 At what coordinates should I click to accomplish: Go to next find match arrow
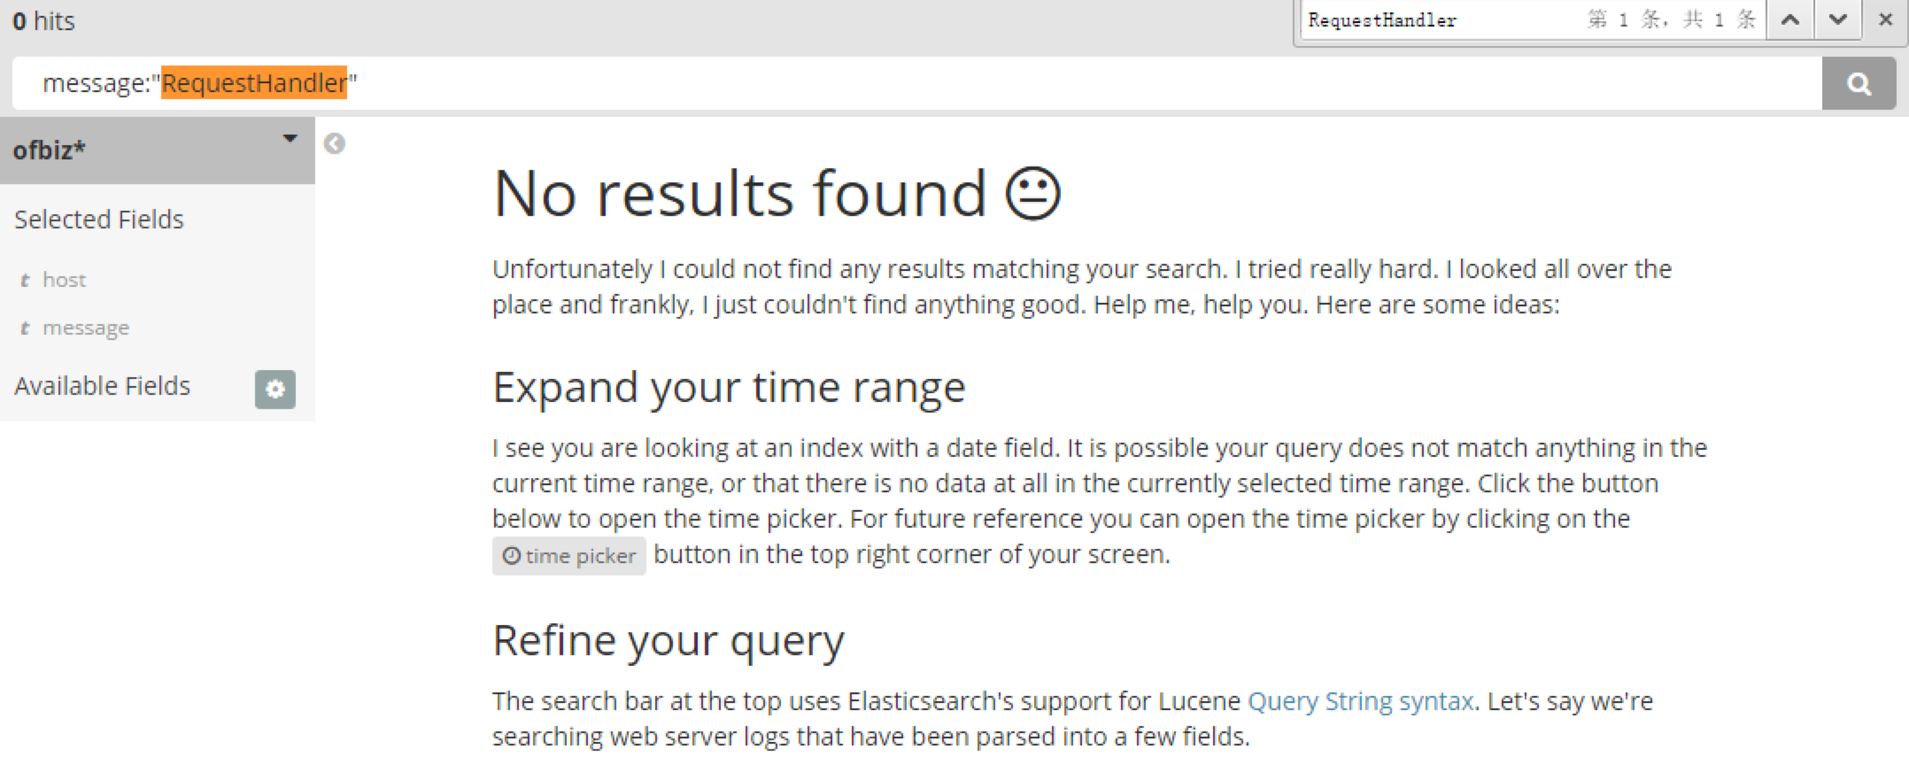1837,19
